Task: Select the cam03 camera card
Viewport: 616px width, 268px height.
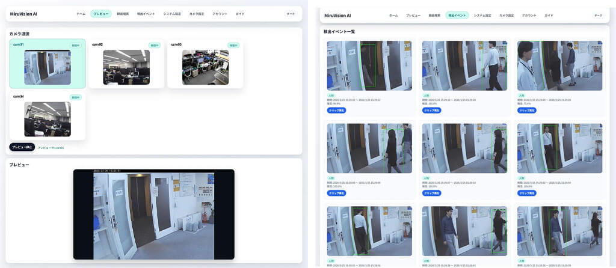Action: point(205,63)
